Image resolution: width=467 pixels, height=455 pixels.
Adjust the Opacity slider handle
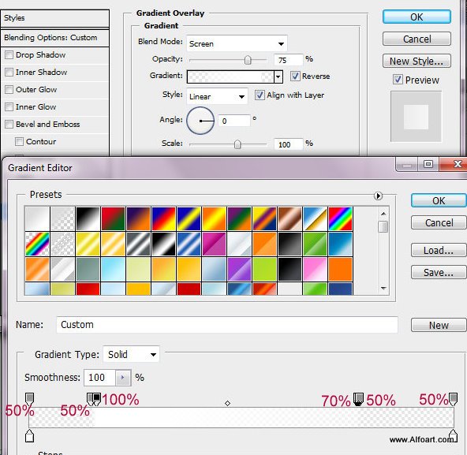pyautogui.click(x=248, y=60)
